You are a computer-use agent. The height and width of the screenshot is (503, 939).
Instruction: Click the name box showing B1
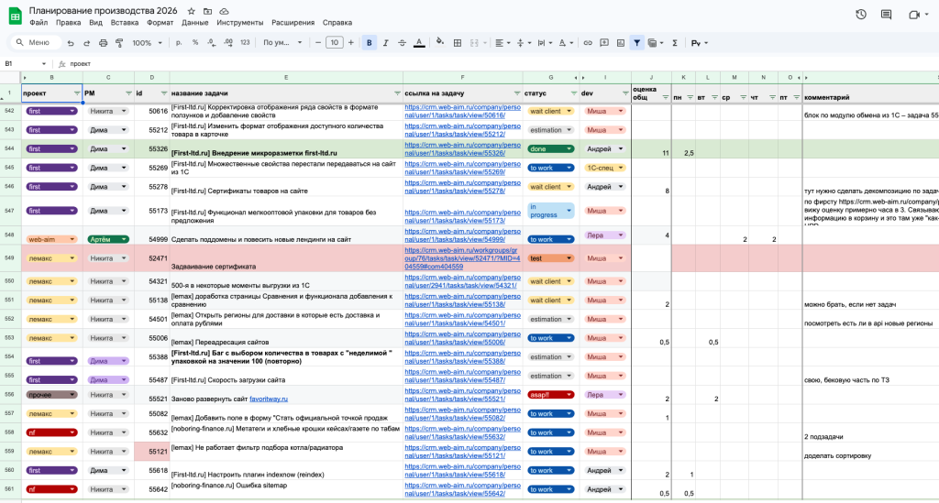pos(25,63)
